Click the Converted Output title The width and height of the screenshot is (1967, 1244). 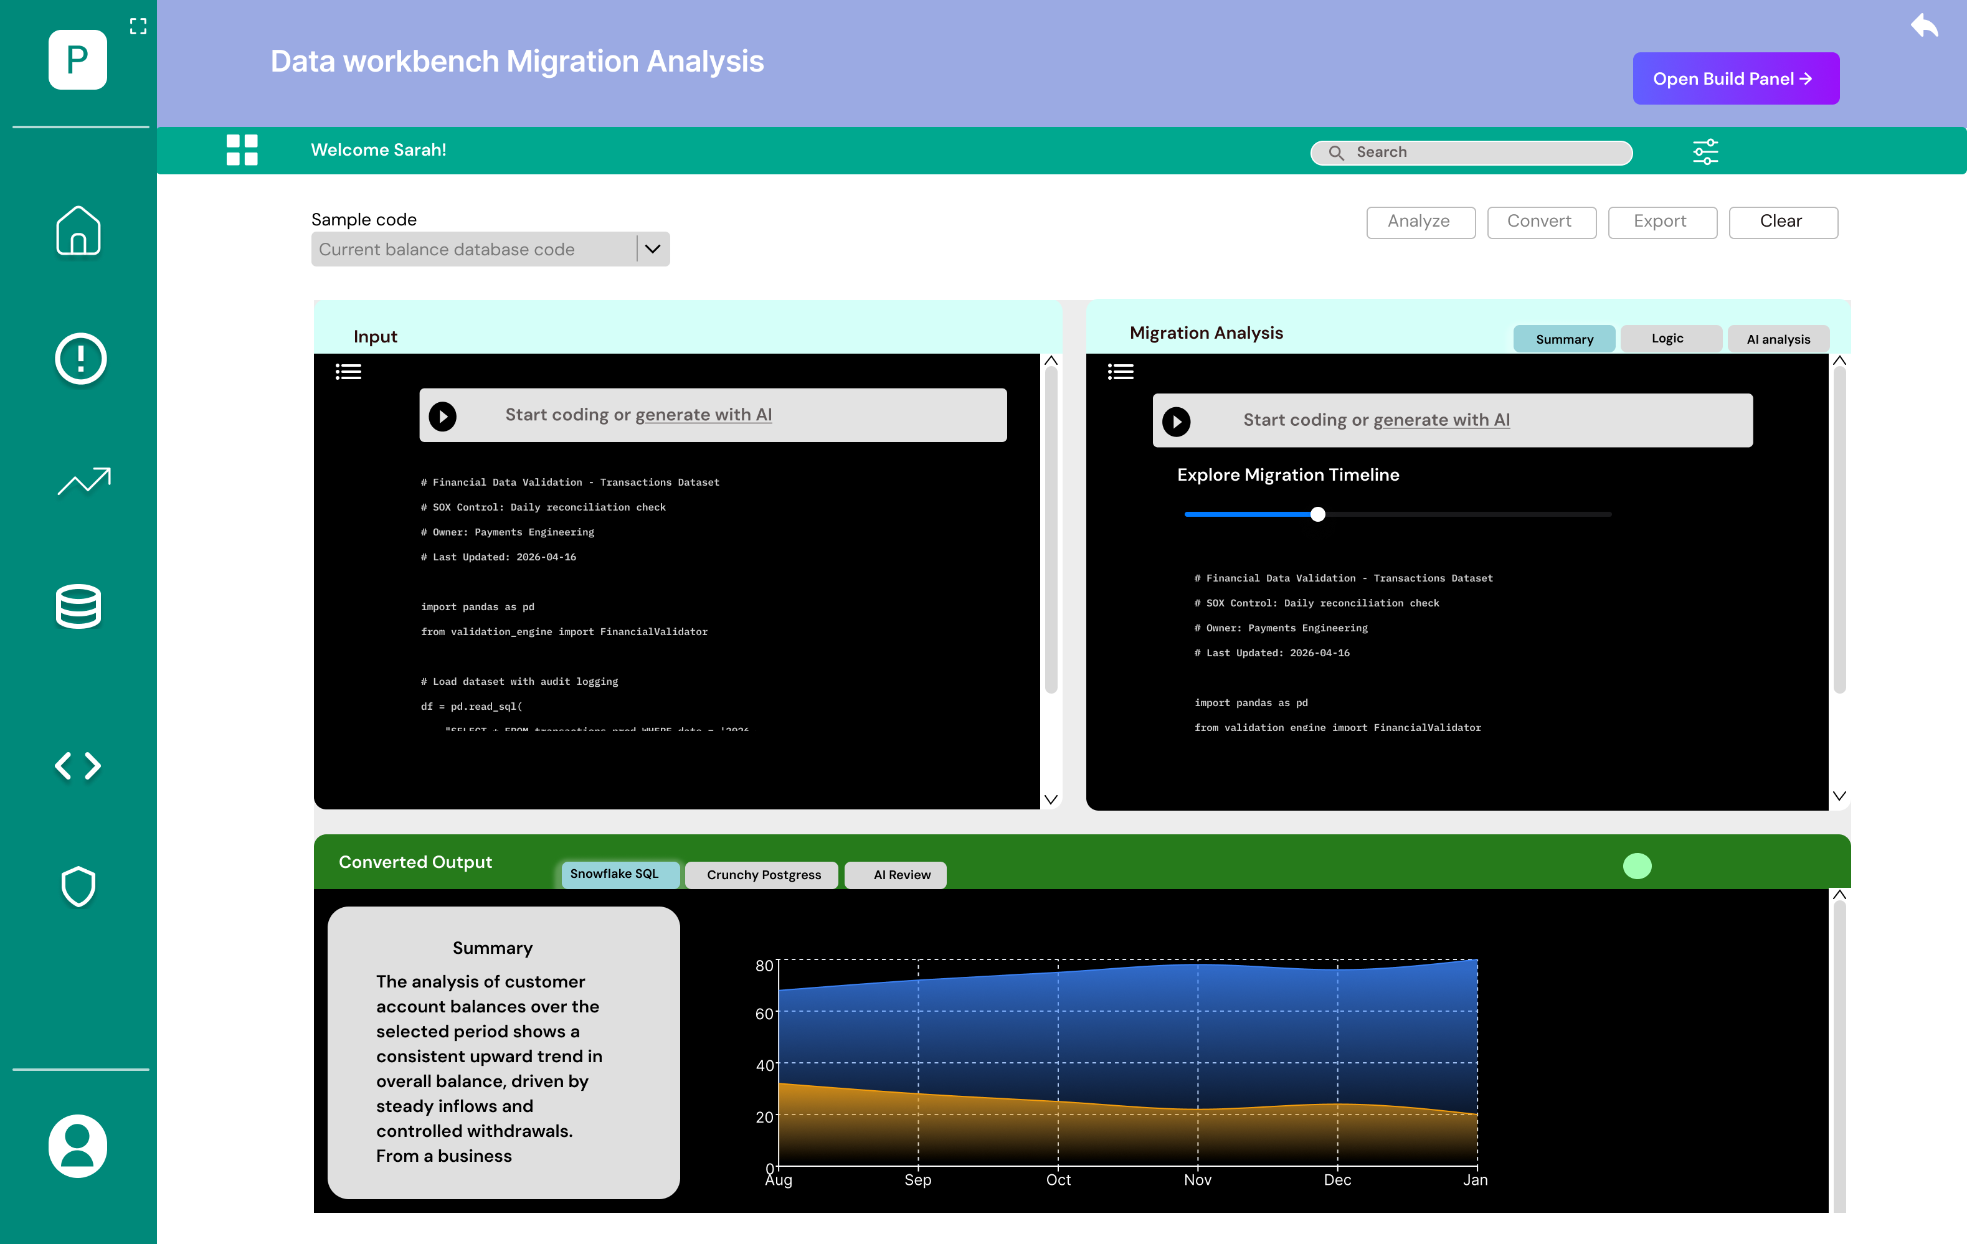coord(415,862)
